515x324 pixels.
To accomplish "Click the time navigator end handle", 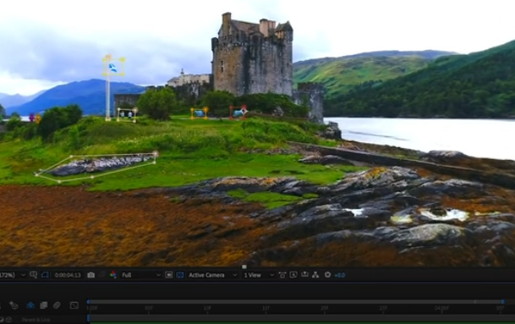I will point(503,301).
